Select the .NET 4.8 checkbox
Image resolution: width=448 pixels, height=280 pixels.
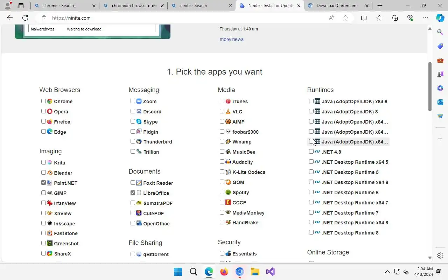click(x=311, y=151)
